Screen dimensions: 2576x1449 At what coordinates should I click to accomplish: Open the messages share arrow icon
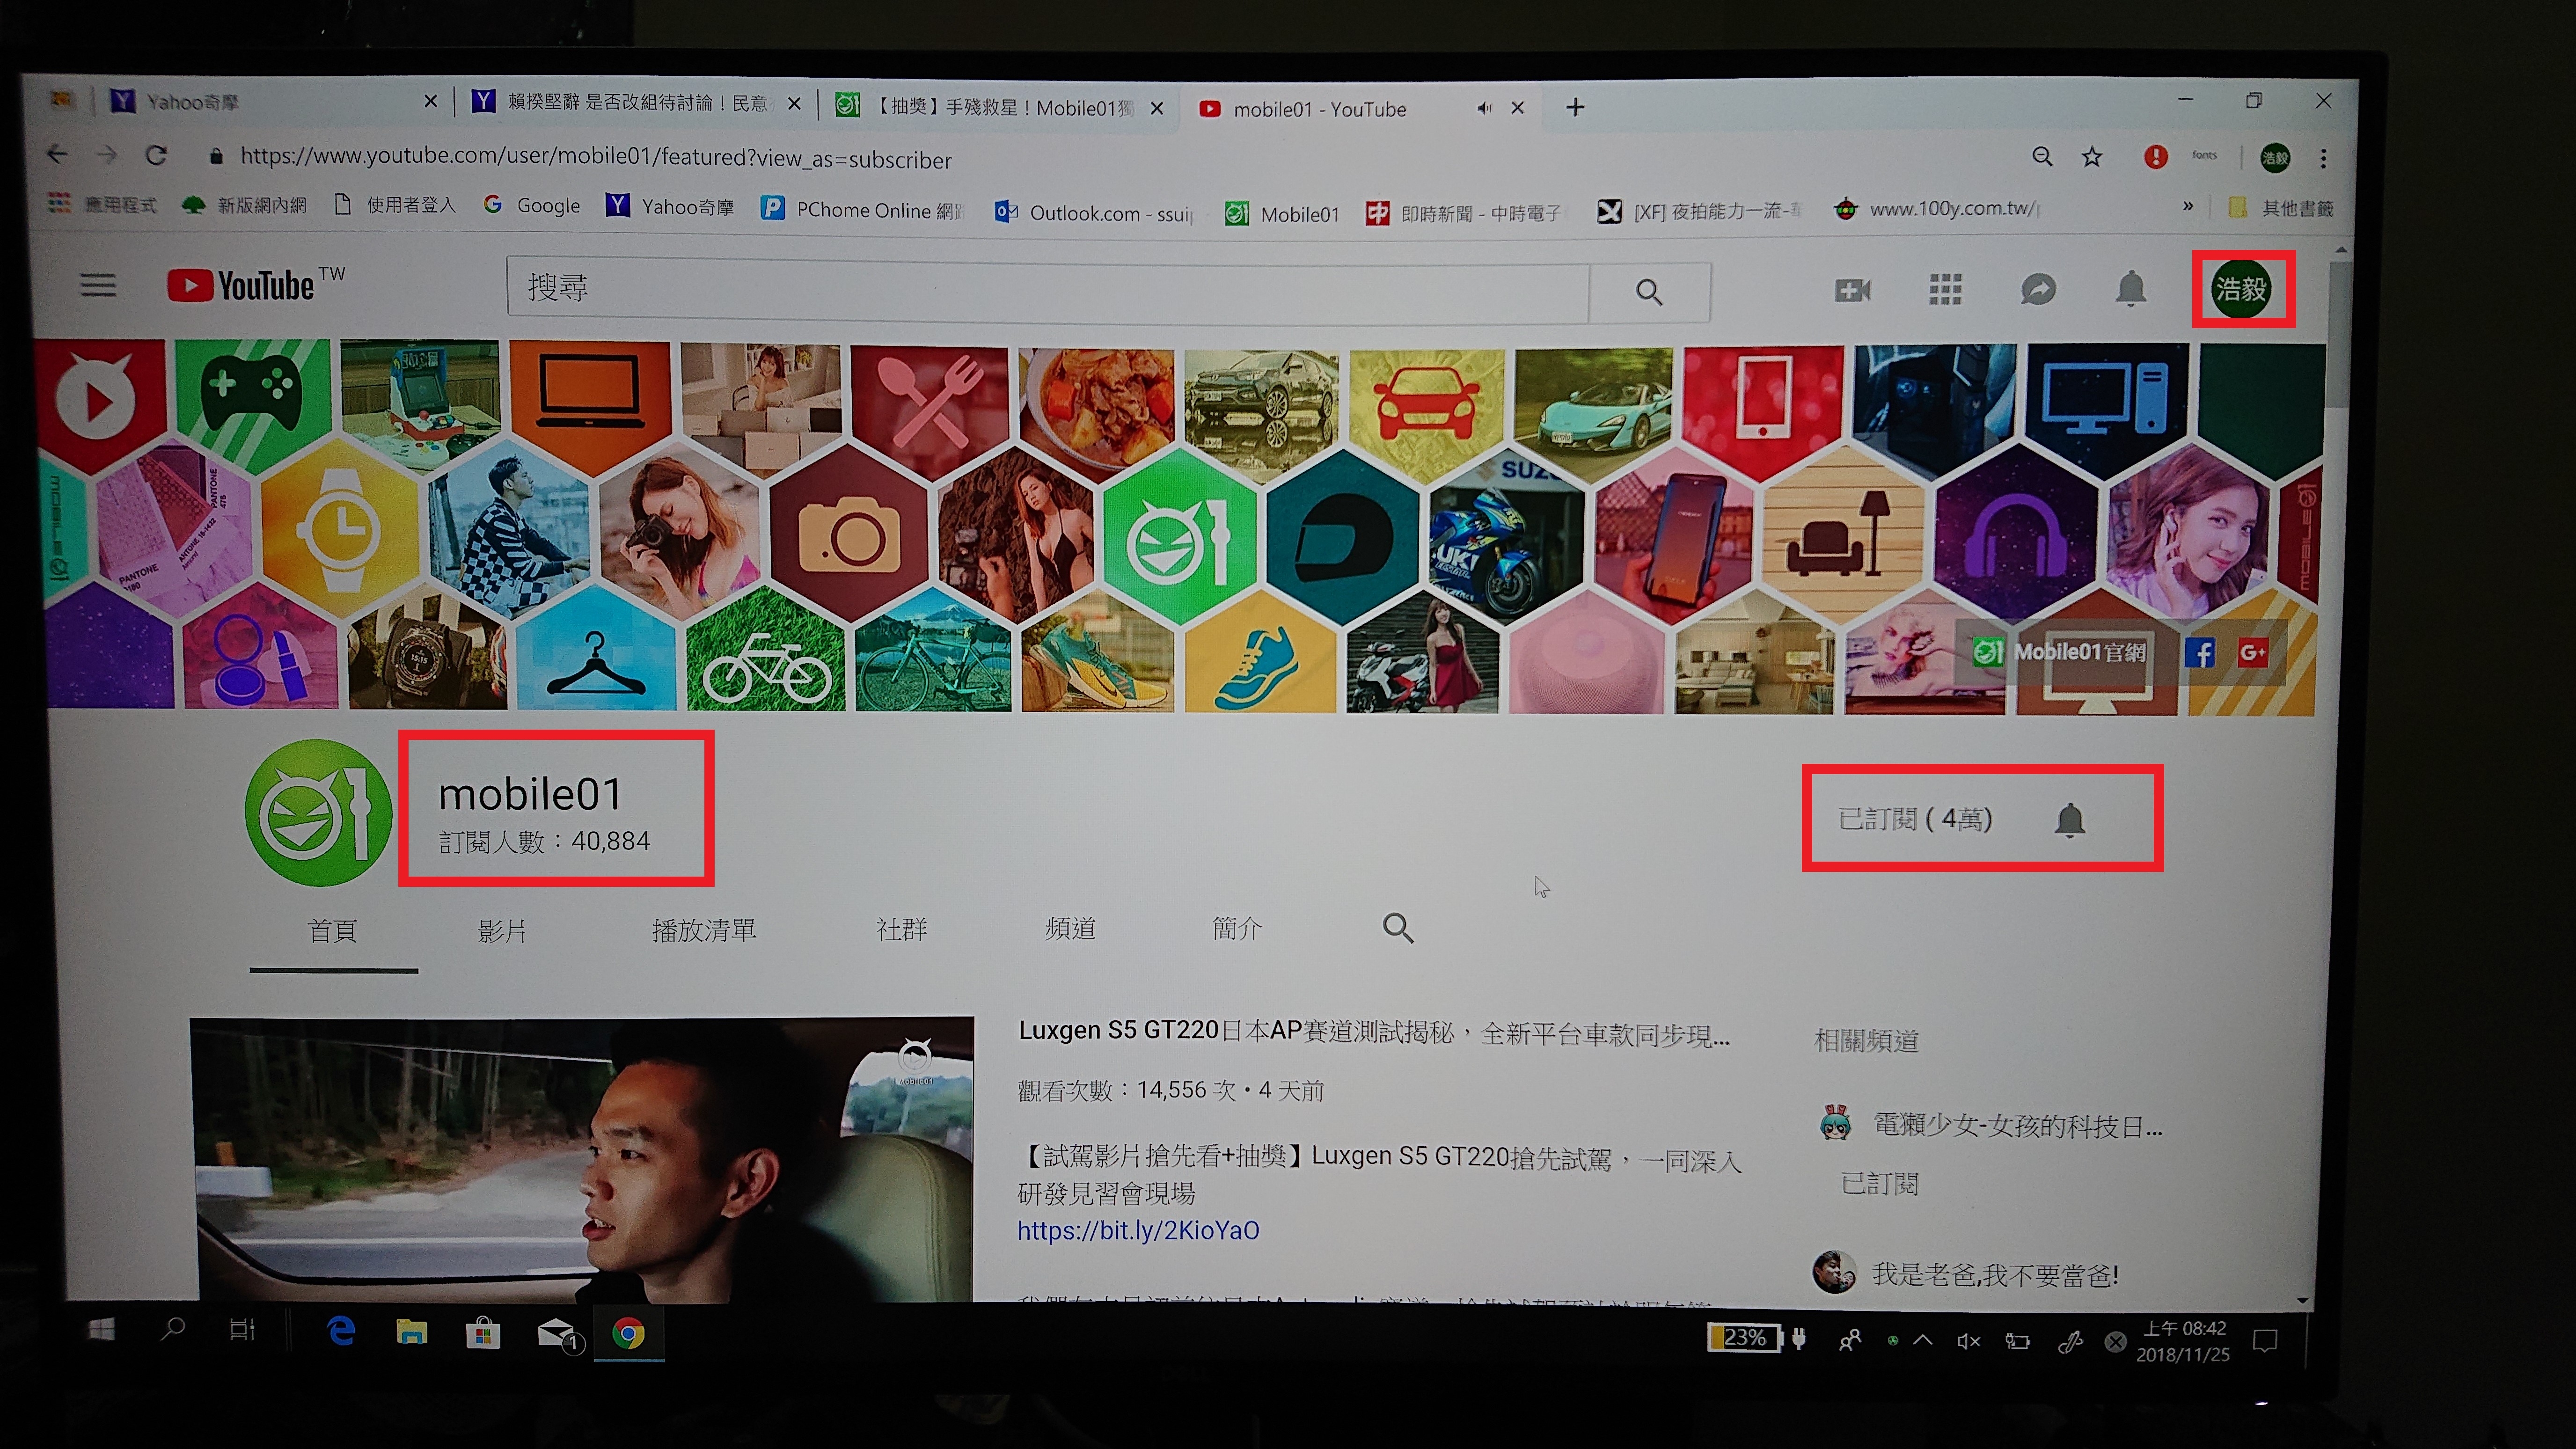pyautogui.click(x=2037, y=290)
